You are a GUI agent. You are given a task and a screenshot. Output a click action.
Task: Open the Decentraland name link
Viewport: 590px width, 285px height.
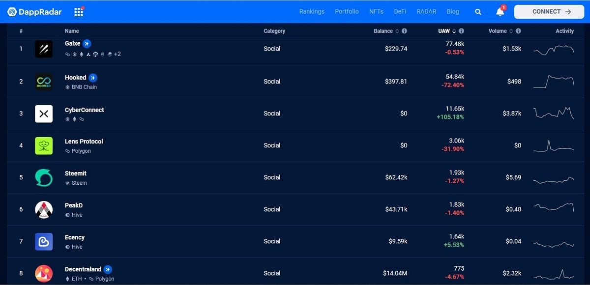[83, 269]
